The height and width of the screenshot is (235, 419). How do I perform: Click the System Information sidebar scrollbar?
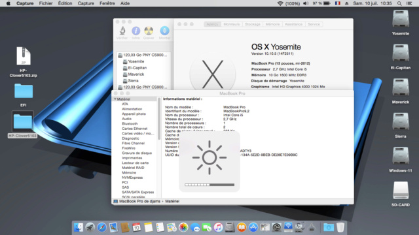pos(159,119)
